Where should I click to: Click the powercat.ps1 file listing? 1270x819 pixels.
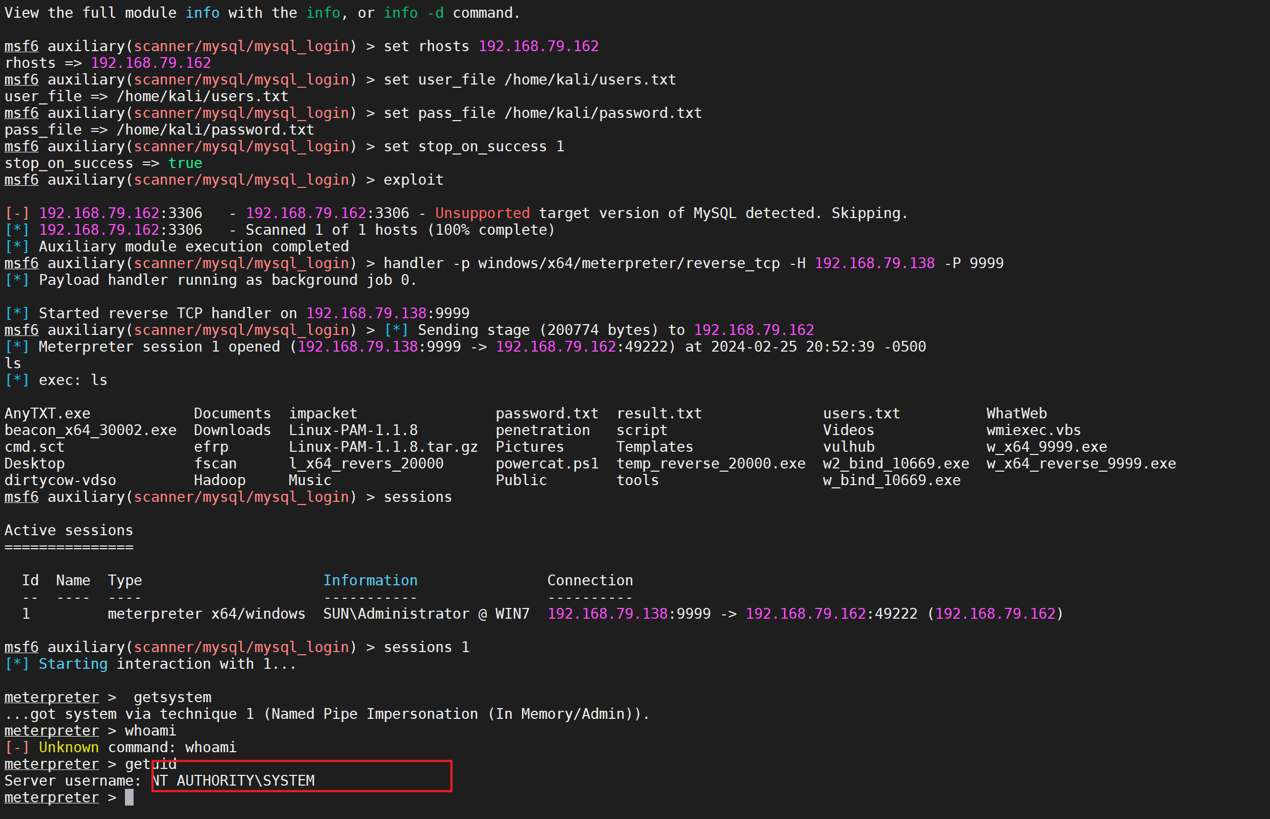547,464
